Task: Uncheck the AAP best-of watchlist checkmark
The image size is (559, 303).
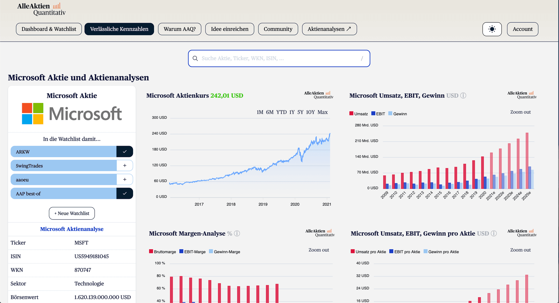Action: (x=125, y=194)
